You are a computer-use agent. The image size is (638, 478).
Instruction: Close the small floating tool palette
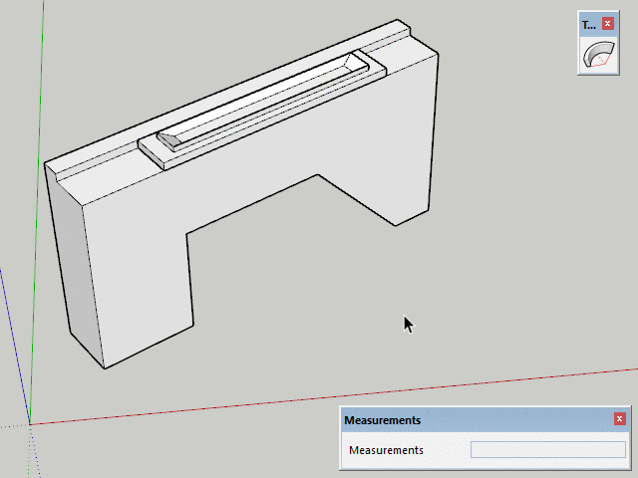pyautogui.click(x=607, y=24)
